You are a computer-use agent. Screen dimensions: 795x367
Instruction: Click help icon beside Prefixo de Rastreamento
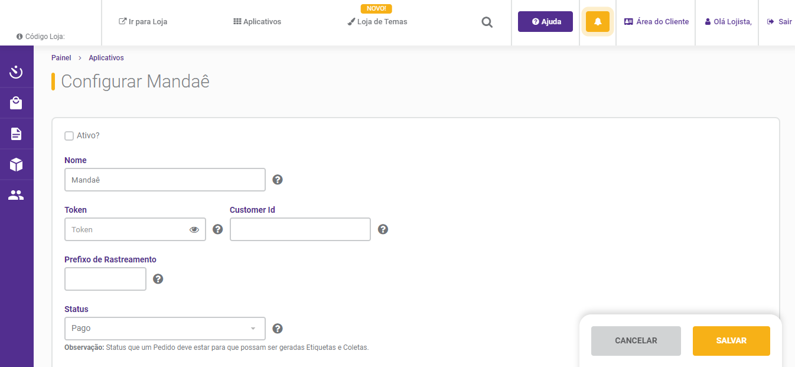158,279
